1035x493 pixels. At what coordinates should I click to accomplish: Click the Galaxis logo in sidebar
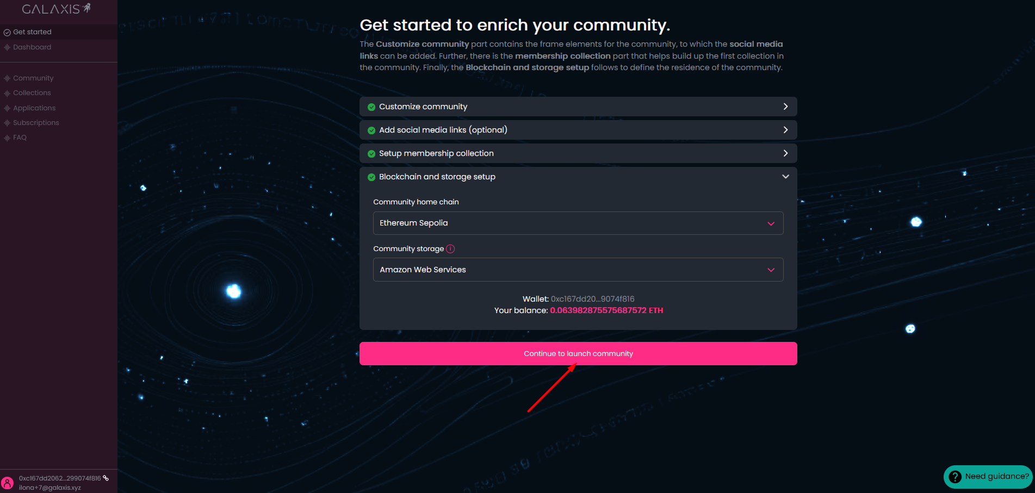[56, 9]
